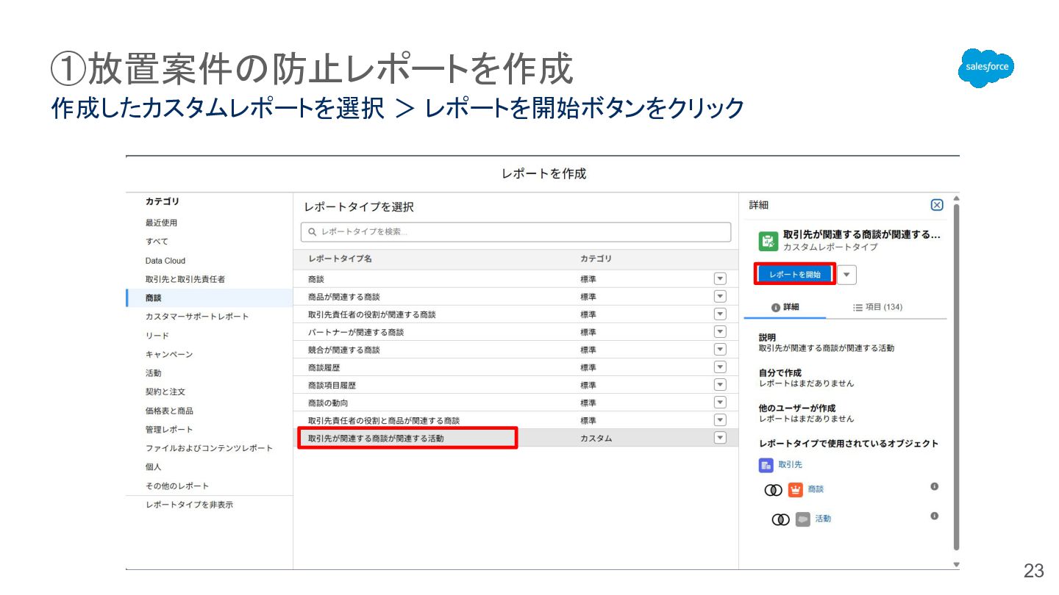Click the レポートタイプ名 column header
Screen dimensions: 1059x595
click(340, 259)
